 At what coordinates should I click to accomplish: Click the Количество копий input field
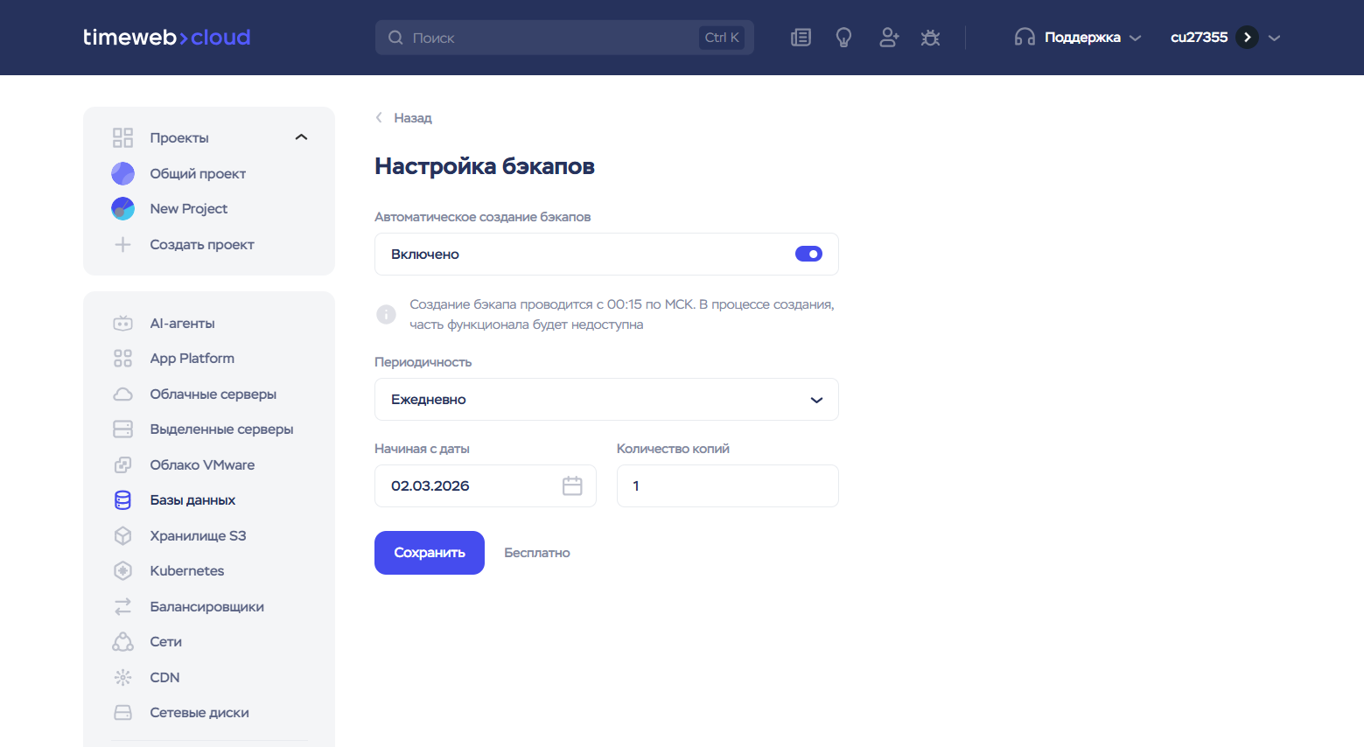pos(727,486)
